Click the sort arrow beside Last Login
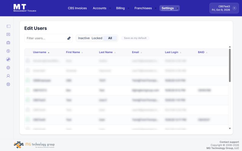This screenshot has width=242, height=151. [x=180, y=52]
